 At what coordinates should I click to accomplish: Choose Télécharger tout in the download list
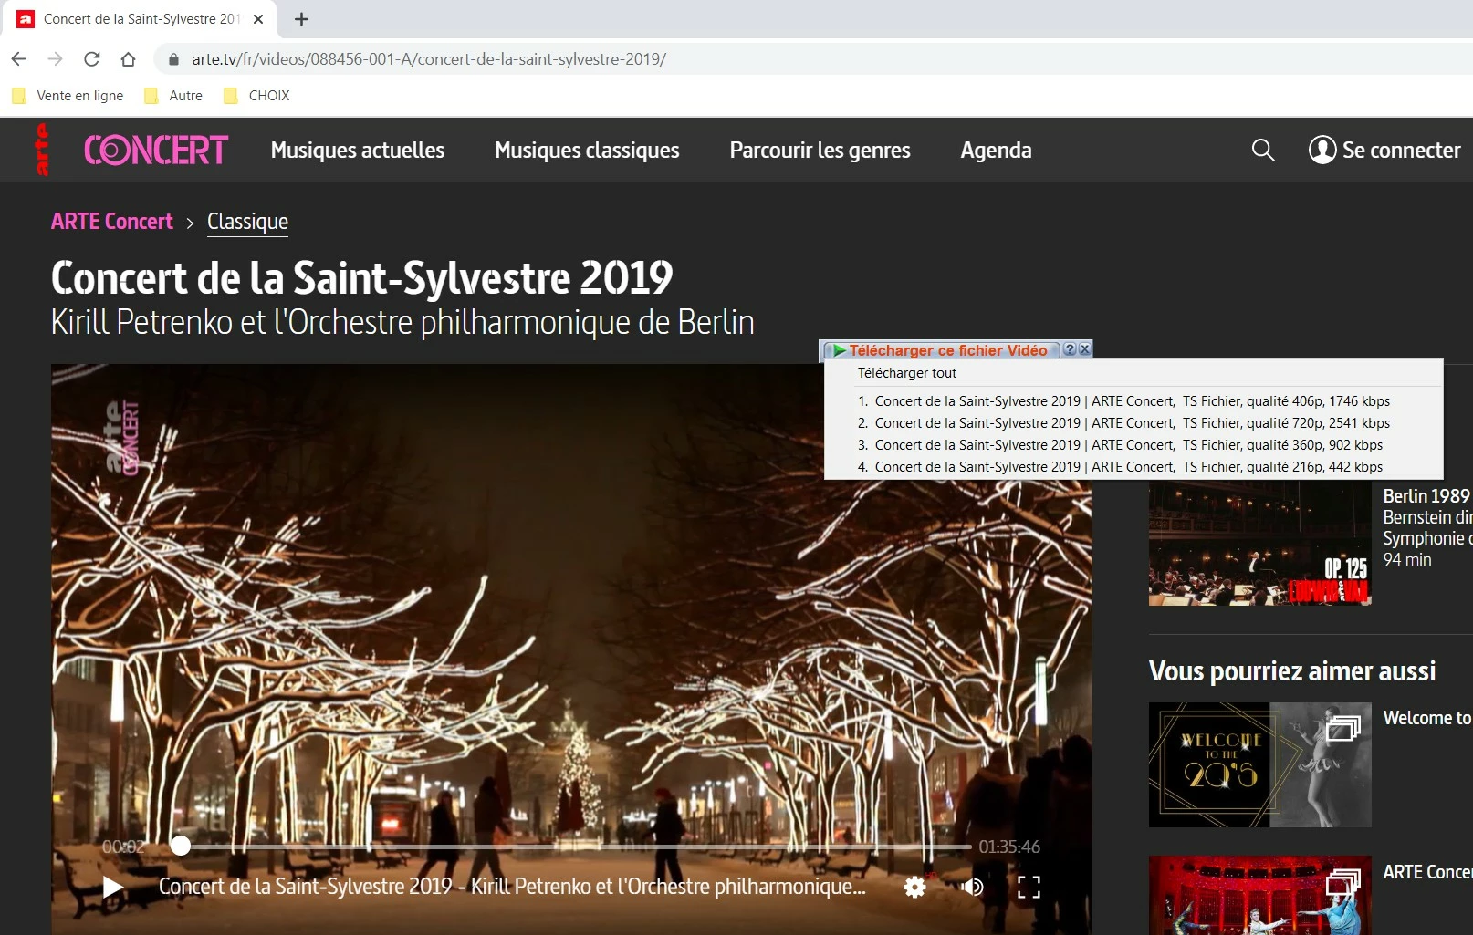point(907,373)
